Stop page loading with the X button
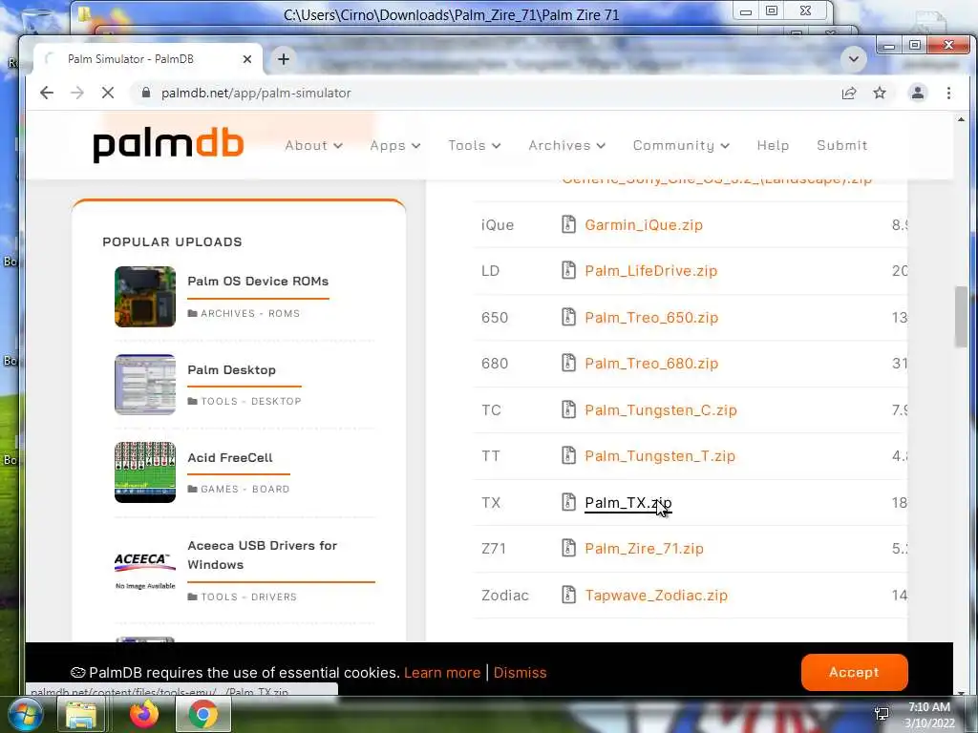This screenshot has height=733, width=978. [107, 93]
